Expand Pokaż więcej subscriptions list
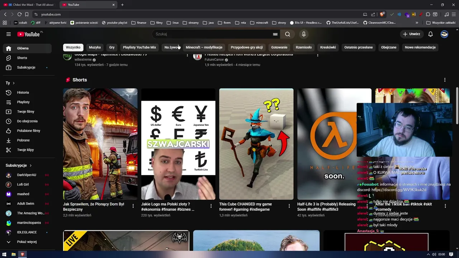Screen dimensions: 459x258 [x=27, y=242]
